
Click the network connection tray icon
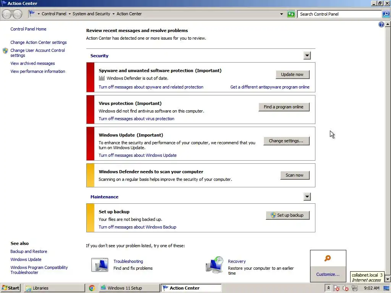[355, 288]
